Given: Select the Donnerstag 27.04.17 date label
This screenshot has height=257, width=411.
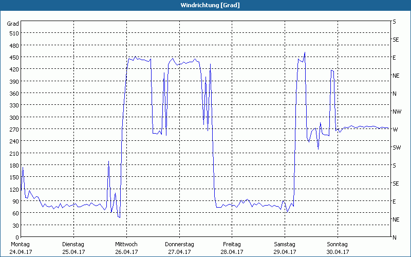Looking at the screenshot, I should pyautogui.click(x=179, y=248).
